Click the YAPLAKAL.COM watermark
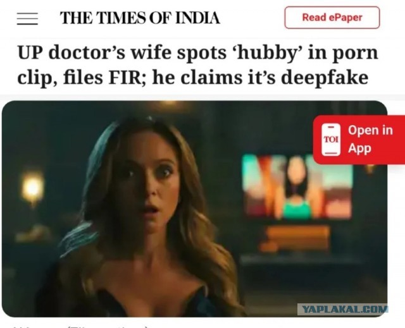 [342, 309]
